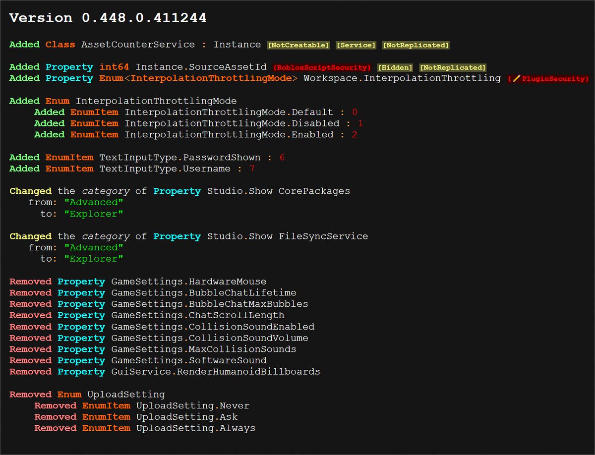Select GameSettings.MaxCollisionSounds removed property
This screenshot has height=455, width=595.
click(204, 349)
